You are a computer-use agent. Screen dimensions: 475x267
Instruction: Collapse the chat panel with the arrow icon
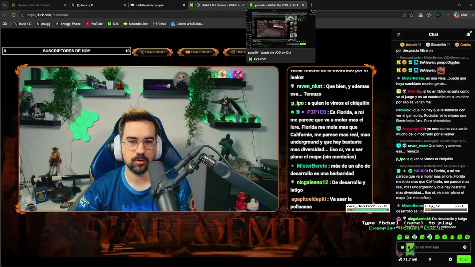[x=399, y=34]
